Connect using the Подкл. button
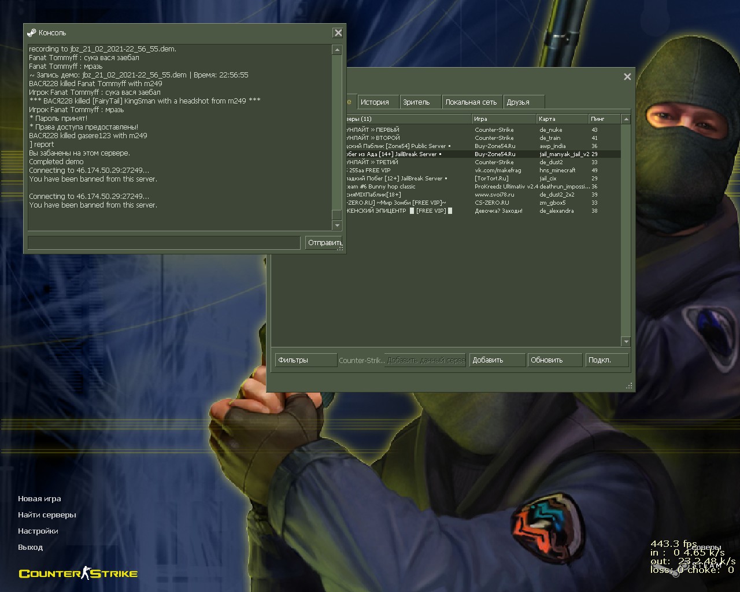Screen dimensions: 740x592 click(606, 360)
